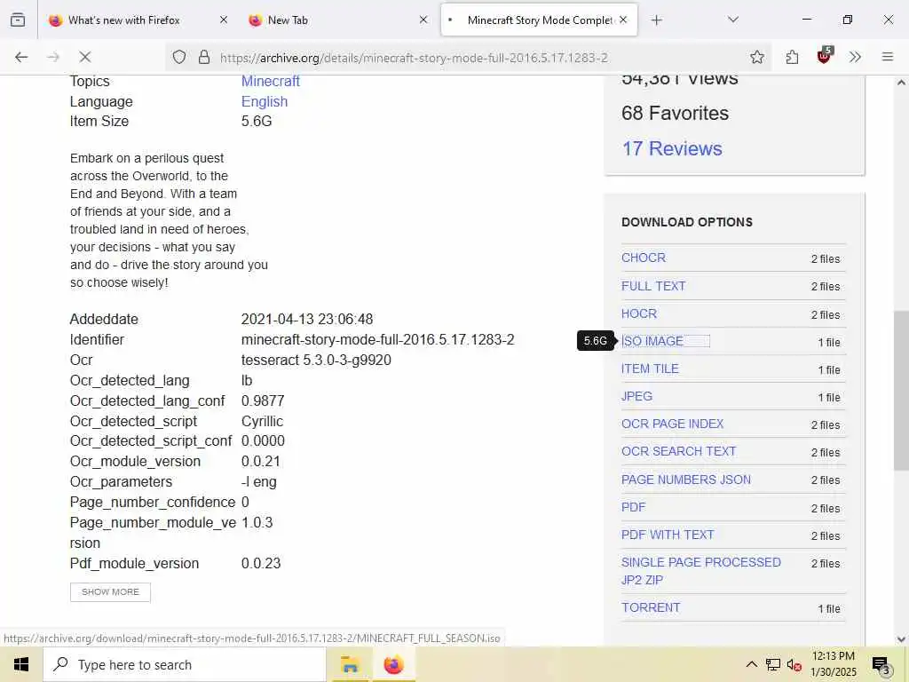This screenshot has height=682, width=909.
Task: Click the archive.org URL address bar
Action: (x=414, y=58)
